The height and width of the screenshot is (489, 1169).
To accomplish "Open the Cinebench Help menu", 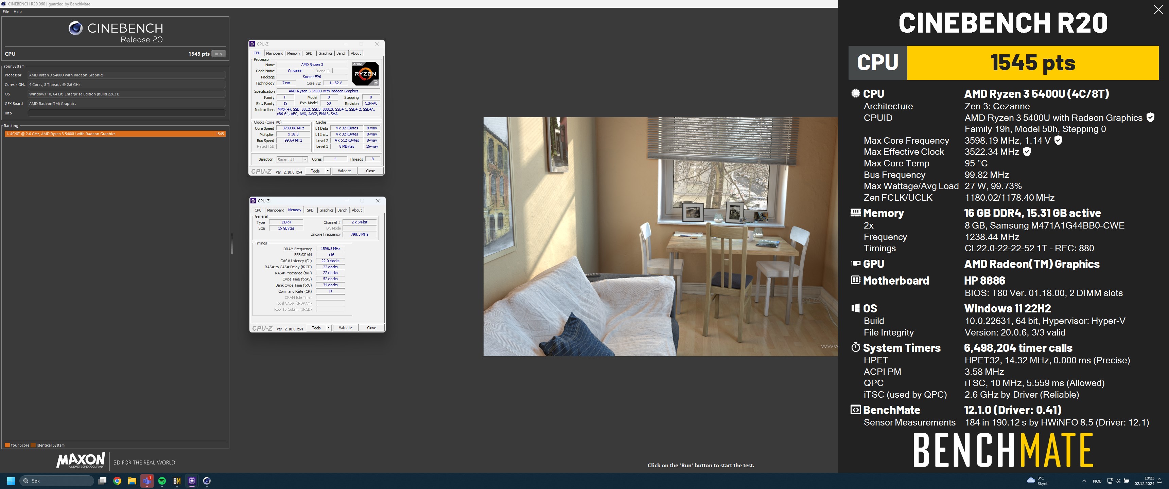I will (x=18, y=12).
